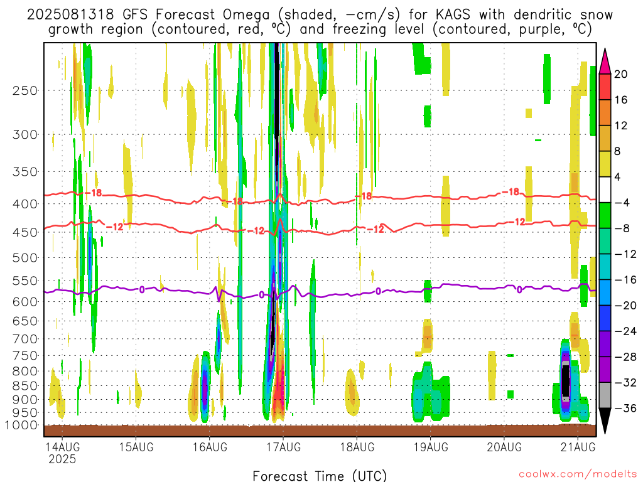643x482 pixels.
Task: Click the purple colorbar segment between -24 and -28
Action: [605, 344]
